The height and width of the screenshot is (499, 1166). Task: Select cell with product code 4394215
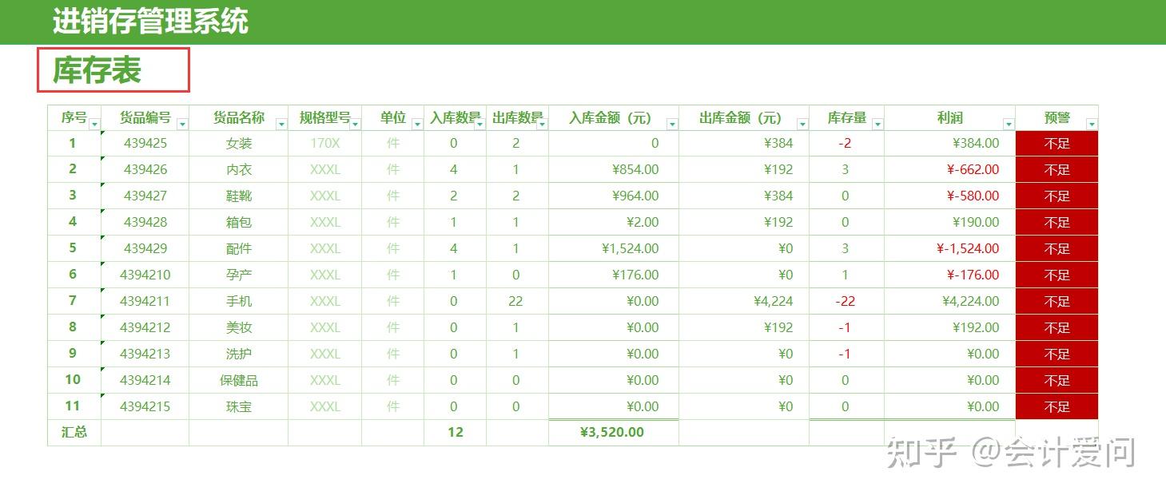(x=145, y=406)
